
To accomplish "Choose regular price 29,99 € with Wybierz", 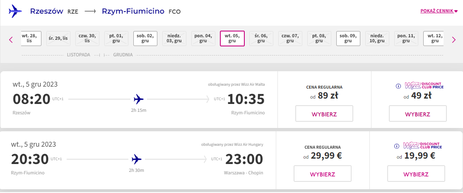I will (x=323, y=174).
